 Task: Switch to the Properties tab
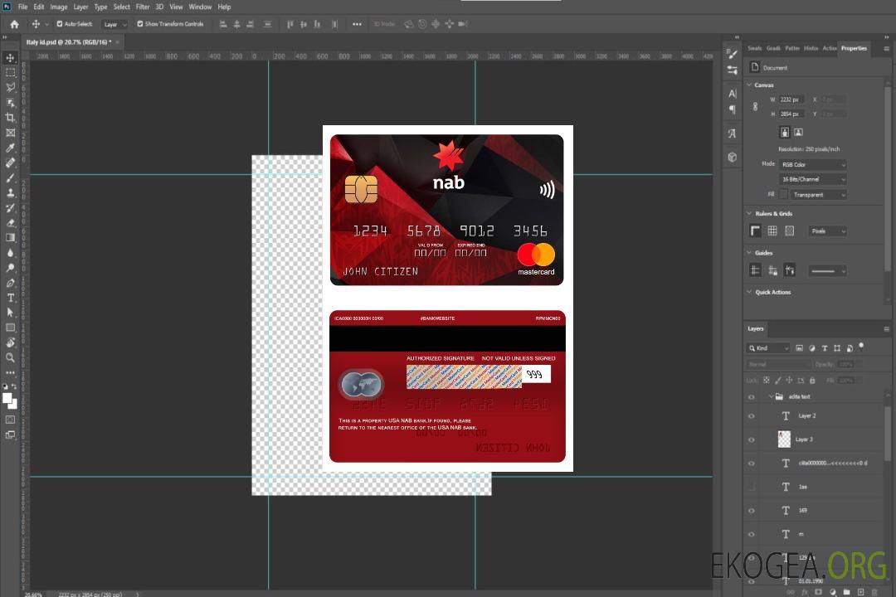pyautogui.click(x=854, y=49)
